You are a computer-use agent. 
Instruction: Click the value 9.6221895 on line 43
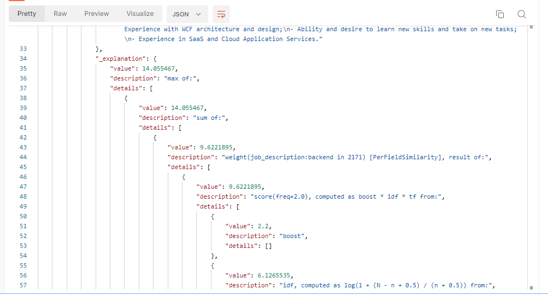click(216, 147)
